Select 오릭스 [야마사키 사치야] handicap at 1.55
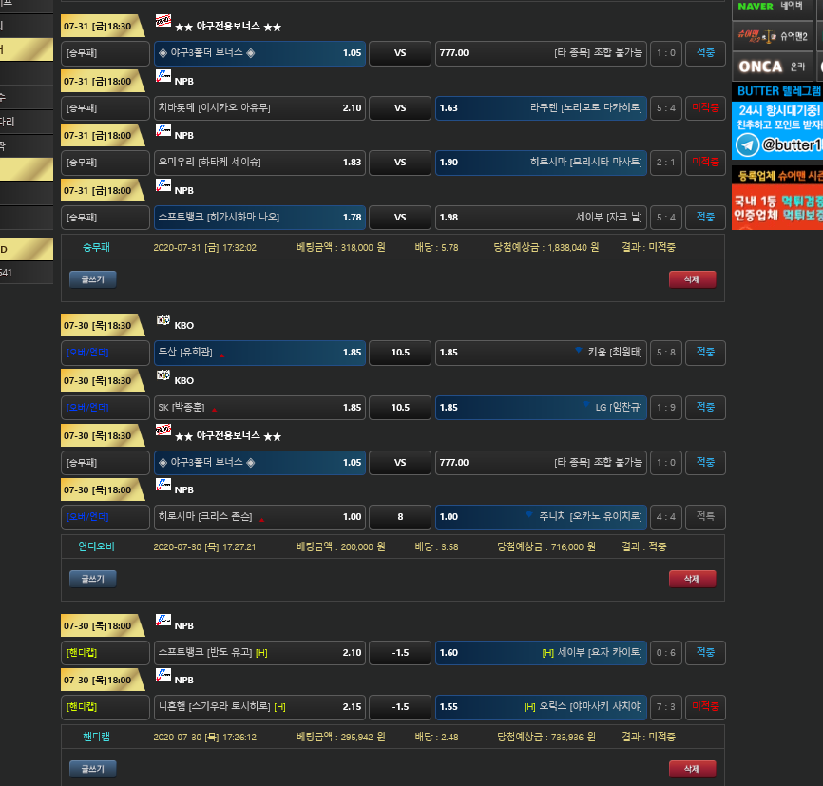Viewport: 823px width, 786px height. tap(541, 707)
